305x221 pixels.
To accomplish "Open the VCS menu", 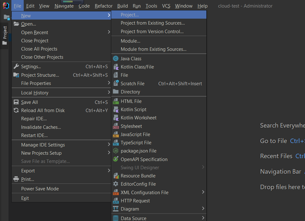I will tap(166, 6).
